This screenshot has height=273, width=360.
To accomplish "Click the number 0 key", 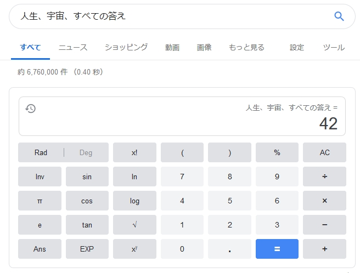I will [182, 249].
